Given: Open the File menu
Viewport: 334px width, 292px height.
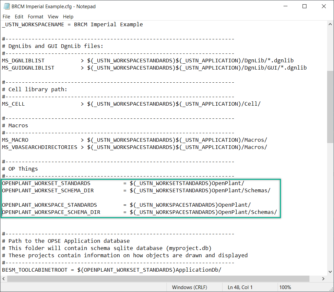Looking at the screenshot, I should click(x=6, y=17).
